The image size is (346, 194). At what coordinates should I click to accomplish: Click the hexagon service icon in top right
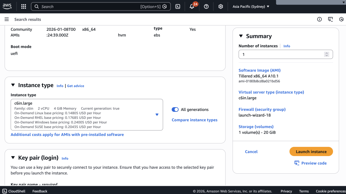click(341, 19)
